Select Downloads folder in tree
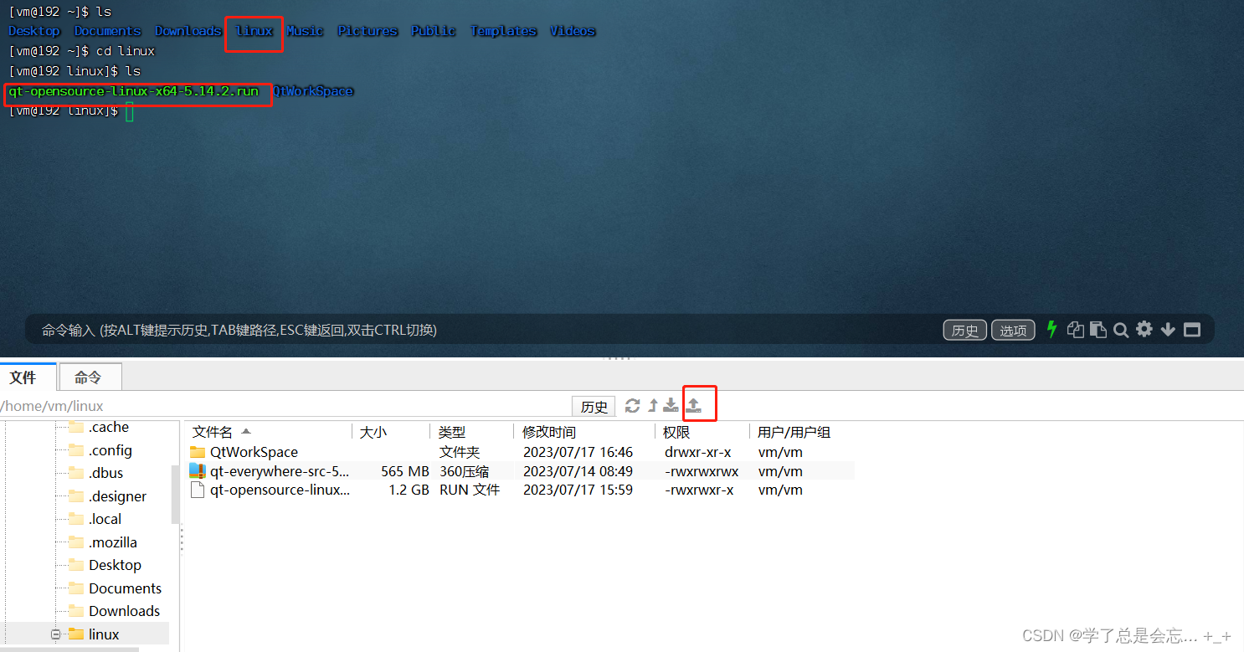Screen dimensions: 1244x652 [x=124, y=611]
